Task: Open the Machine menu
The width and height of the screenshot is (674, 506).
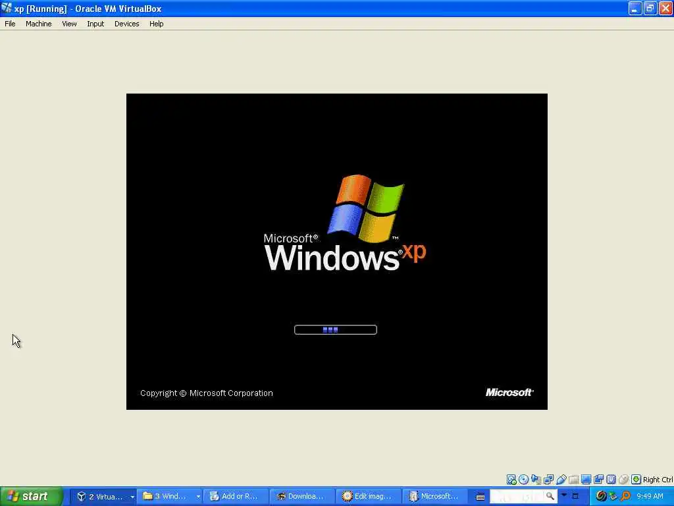Action: pyautogui.click(x=38, y=24)
